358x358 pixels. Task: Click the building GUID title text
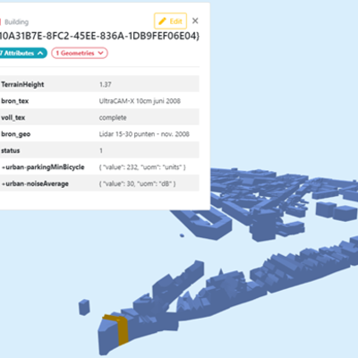point(100,36)
